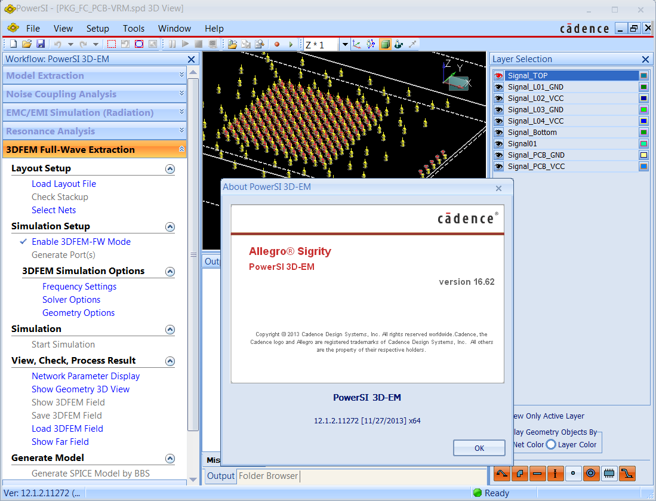The width and height of the screenshot is (656, 501).
Task: Open the View menu
Action: (x=63, y=29)
